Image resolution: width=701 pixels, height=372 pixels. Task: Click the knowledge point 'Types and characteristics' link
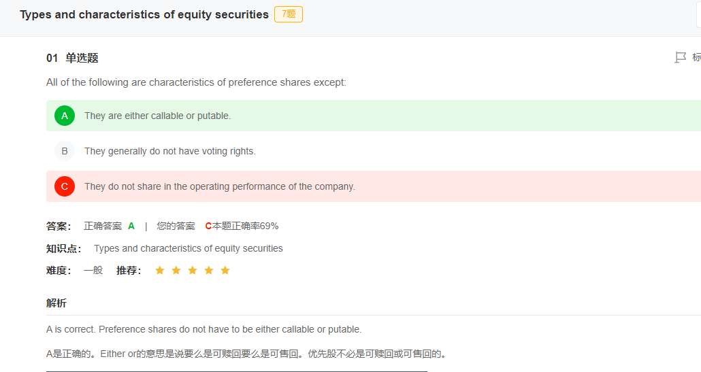point(189,248)
